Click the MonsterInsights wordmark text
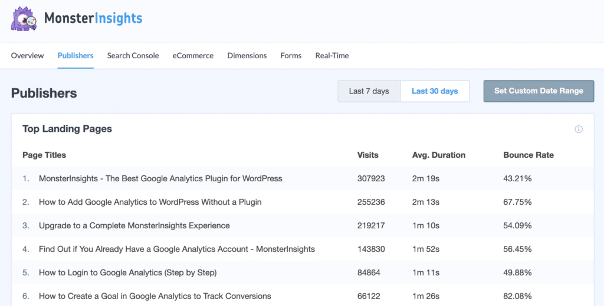 93,18
